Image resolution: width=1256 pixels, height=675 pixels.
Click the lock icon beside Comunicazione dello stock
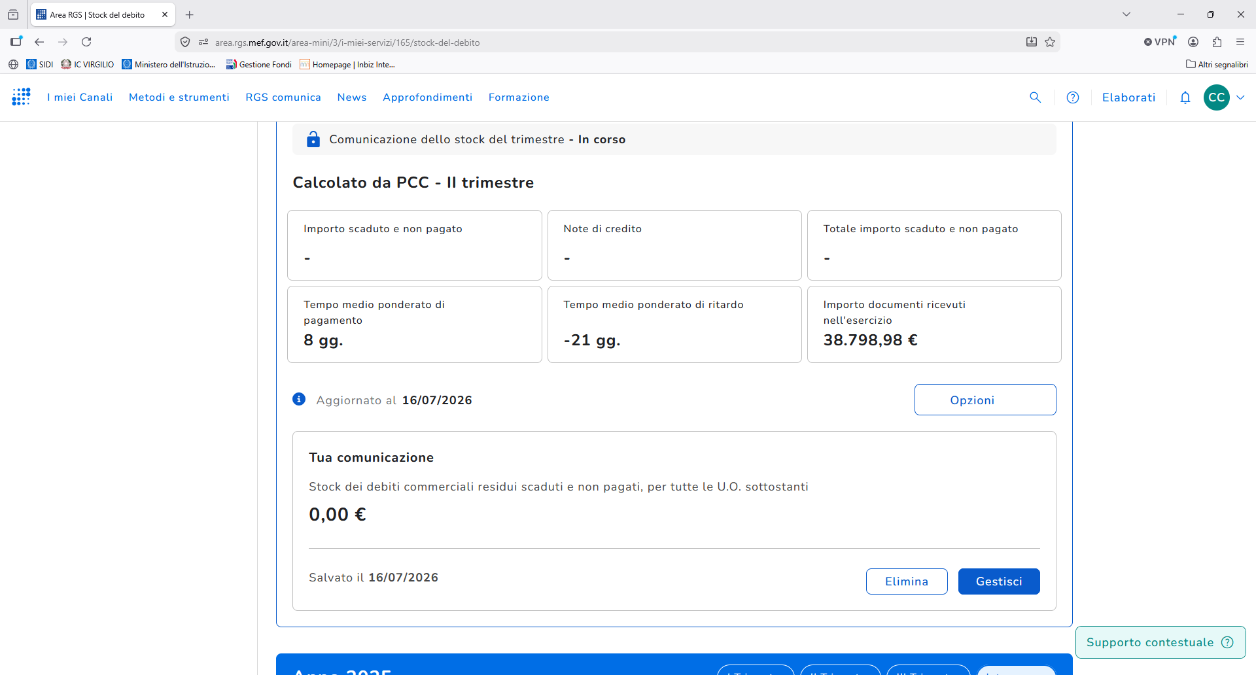pyautogui.click(x=313, y=139)
